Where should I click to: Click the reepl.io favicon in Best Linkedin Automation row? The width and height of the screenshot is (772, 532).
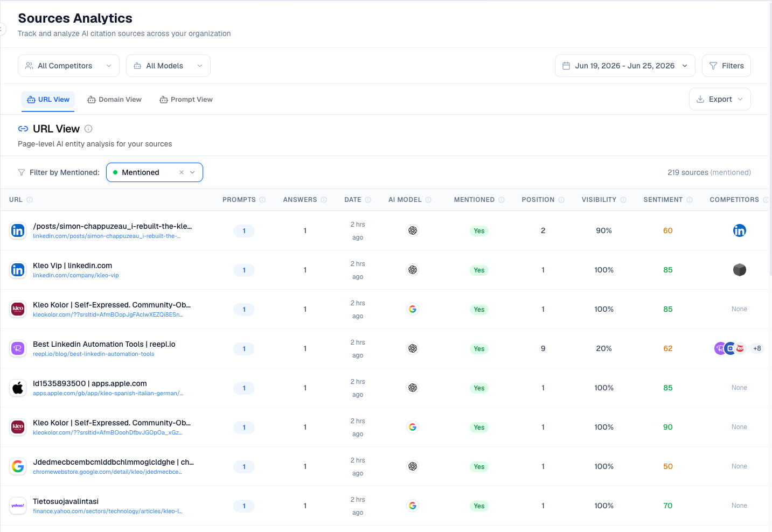[18, 348]
